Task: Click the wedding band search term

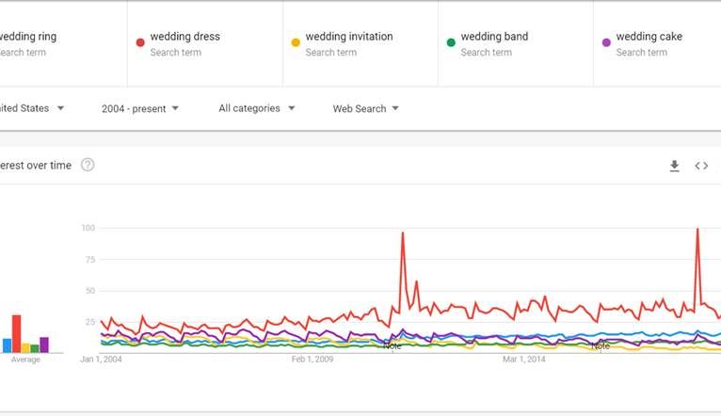Action: point(494,37)
